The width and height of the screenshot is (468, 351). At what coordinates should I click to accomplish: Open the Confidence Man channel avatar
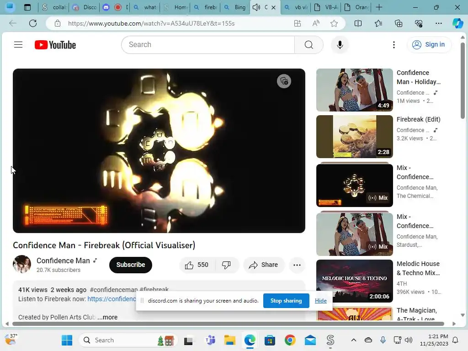pyautogui.click(x=22, y=264)
